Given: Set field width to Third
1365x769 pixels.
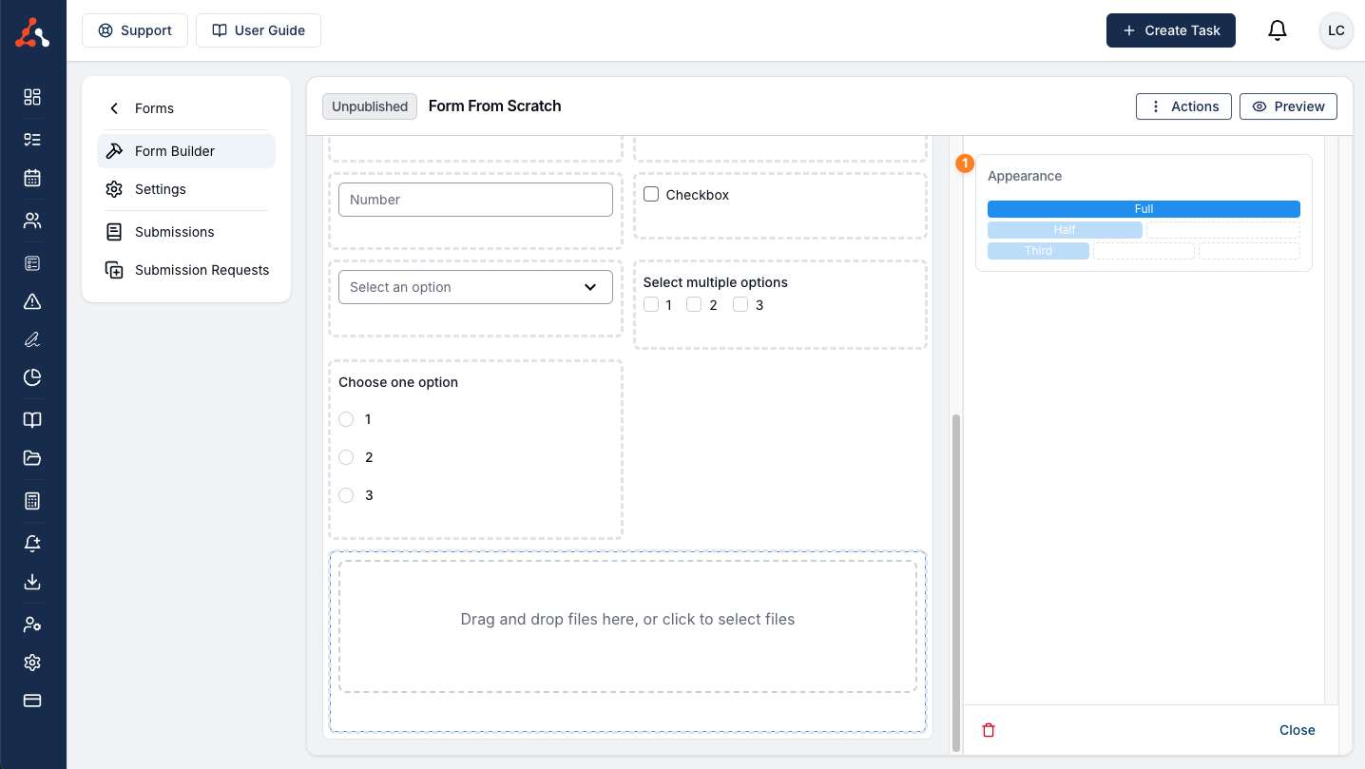Looking at the screenshot, I should point(1038,251).
